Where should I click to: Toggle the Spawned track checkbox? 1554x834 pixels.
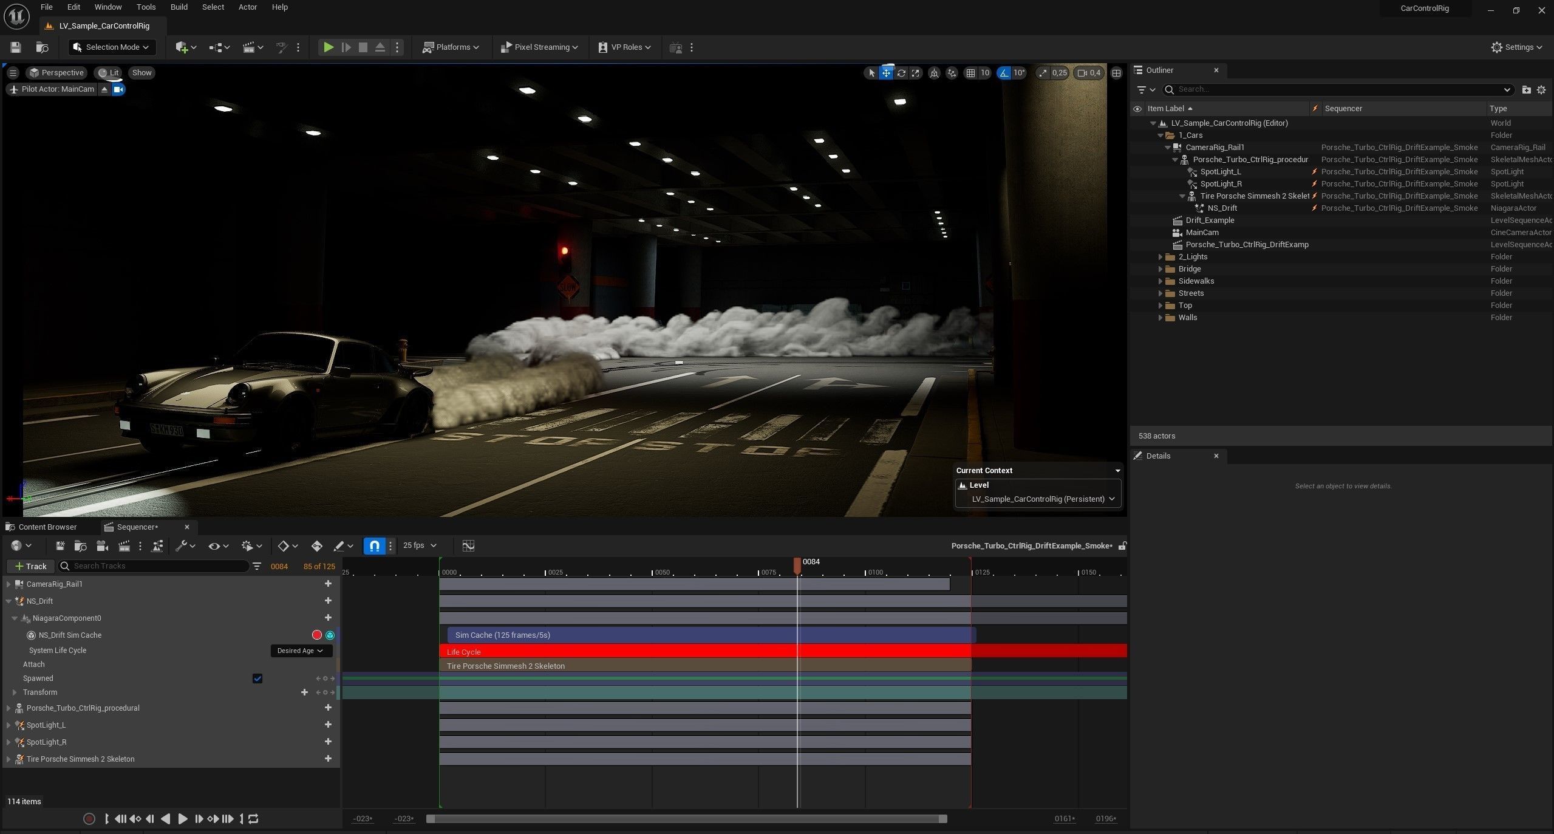(x=257, y=678)
